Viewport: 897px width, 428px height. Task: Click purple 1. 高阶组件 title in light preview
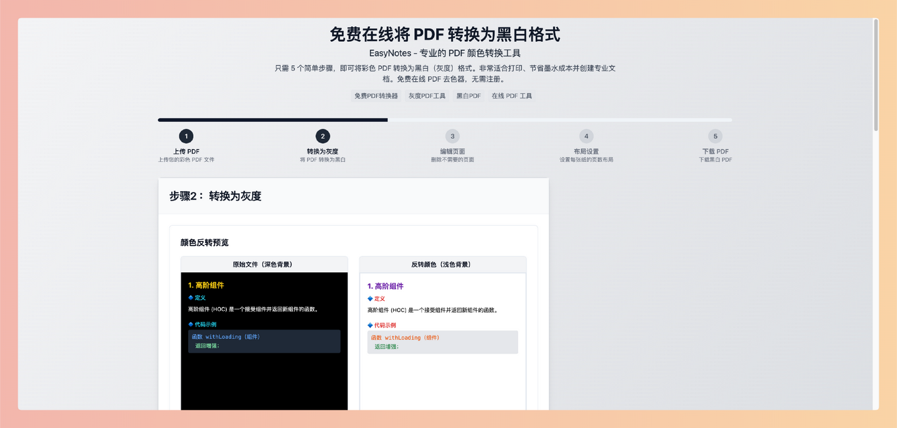click(385, 287)
